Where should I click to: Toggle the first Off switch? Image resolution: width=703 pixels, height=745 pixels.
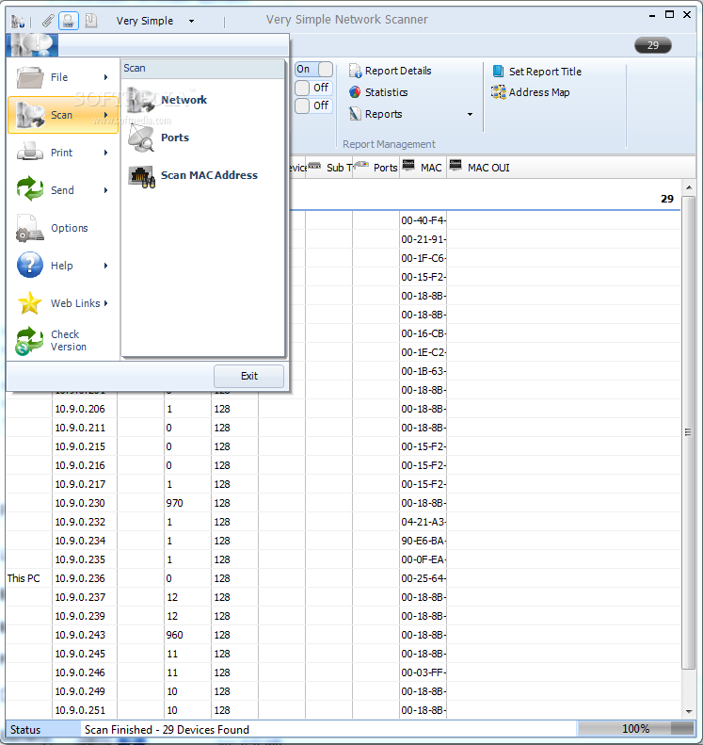pos(313,88)
